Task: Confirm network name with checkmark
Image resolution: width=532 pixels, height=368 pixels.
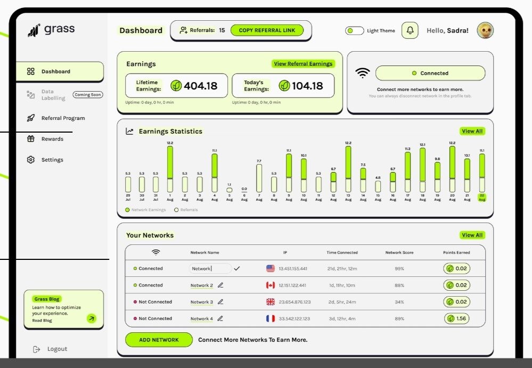Action: [x=237, y=268]
